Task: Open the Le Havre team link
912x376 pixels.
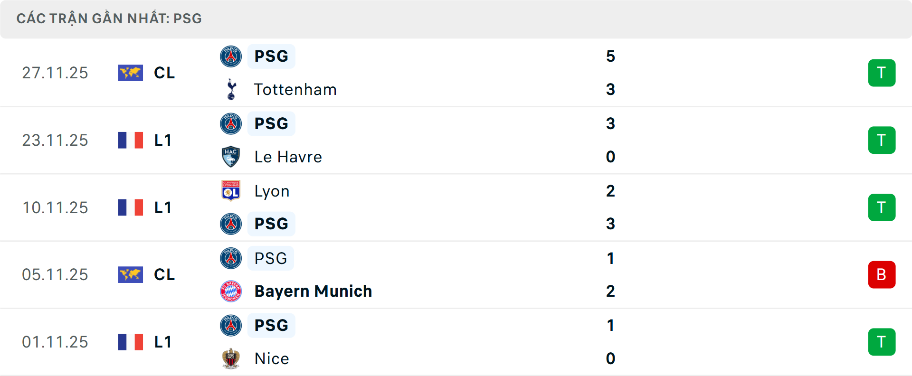Action: pyautogui.click(x=288, y=157)
